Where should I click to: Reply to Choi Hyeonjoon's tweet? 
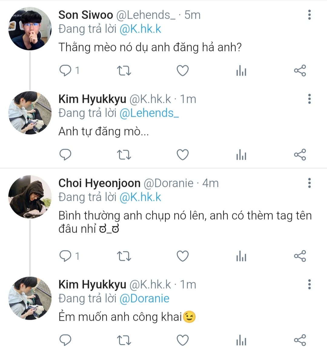click(65, 256)
